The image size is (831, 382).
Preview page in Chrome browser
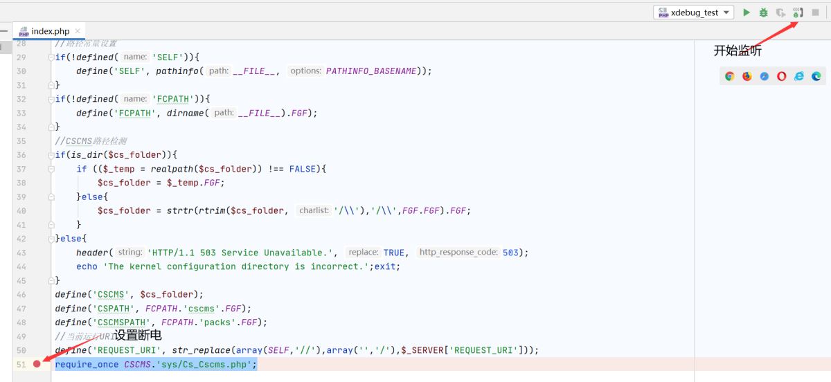(x=729, y=77)
